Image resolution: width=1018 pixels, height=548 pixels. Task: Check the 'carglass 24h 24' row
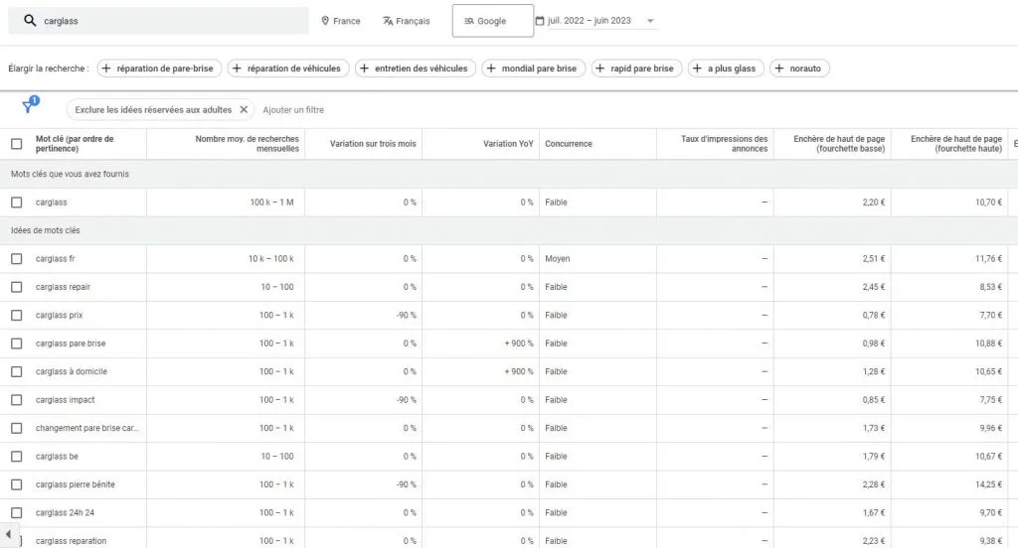(x=16, y=512)
